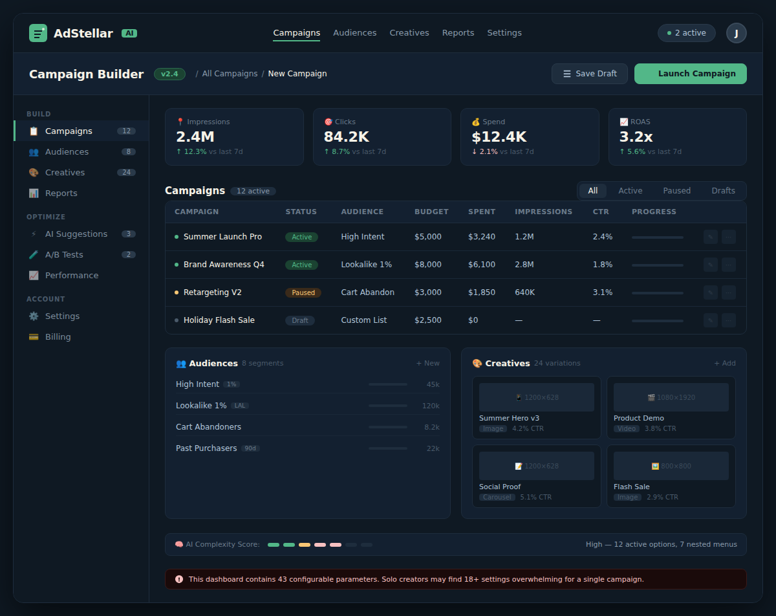This screenshot has height=616, width=776.
Task: Click the Impressions 2.4M stat card
Action: point(234,137)
